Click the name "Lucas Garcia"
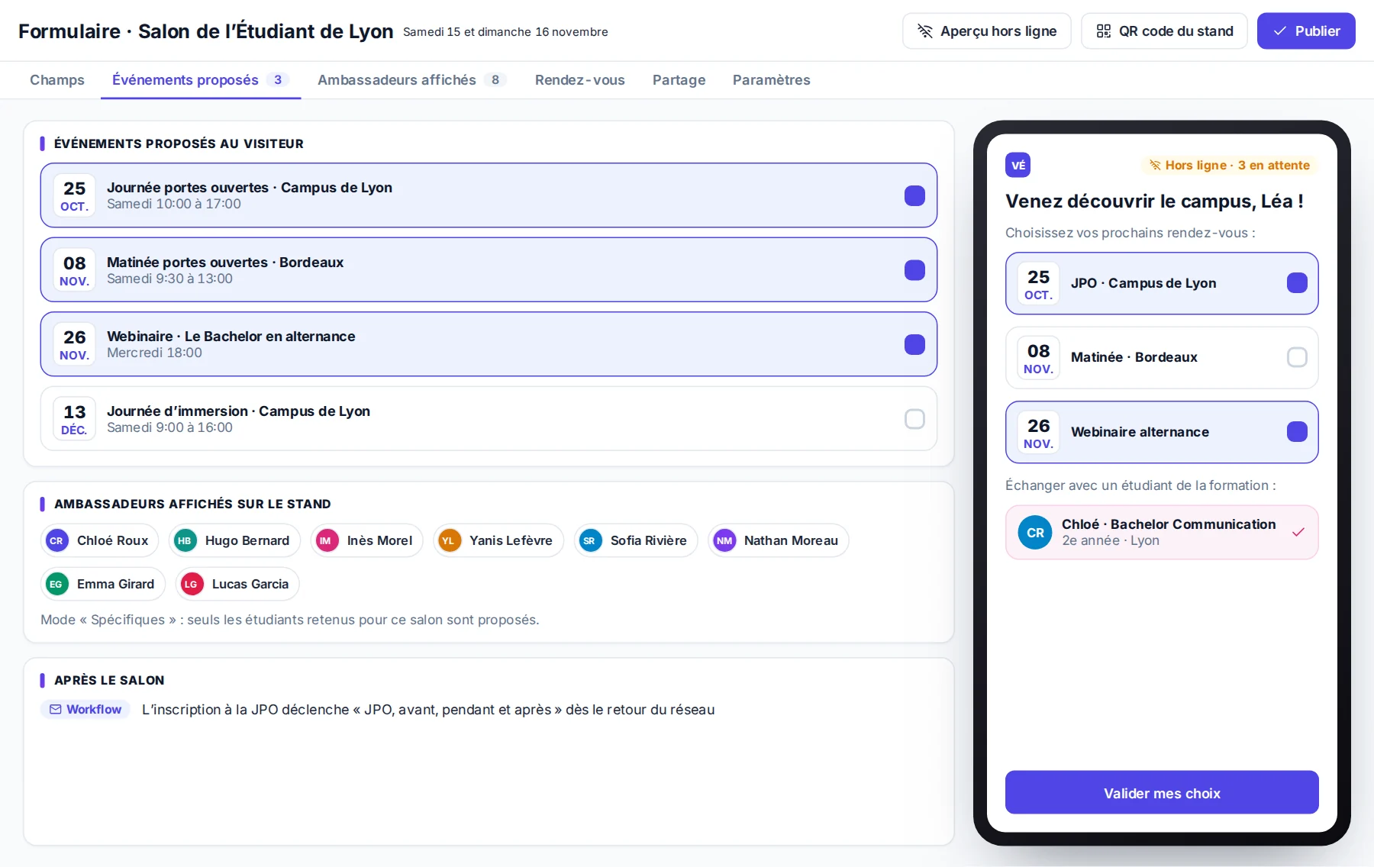1374x867 pixels. click(250, 584)
